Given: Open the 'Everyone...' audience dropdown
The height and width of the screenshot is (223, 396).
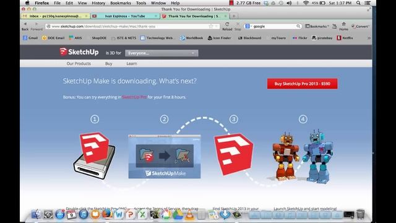Looking at the screenshot, I should pyautogui.click(x=161, y=53).
